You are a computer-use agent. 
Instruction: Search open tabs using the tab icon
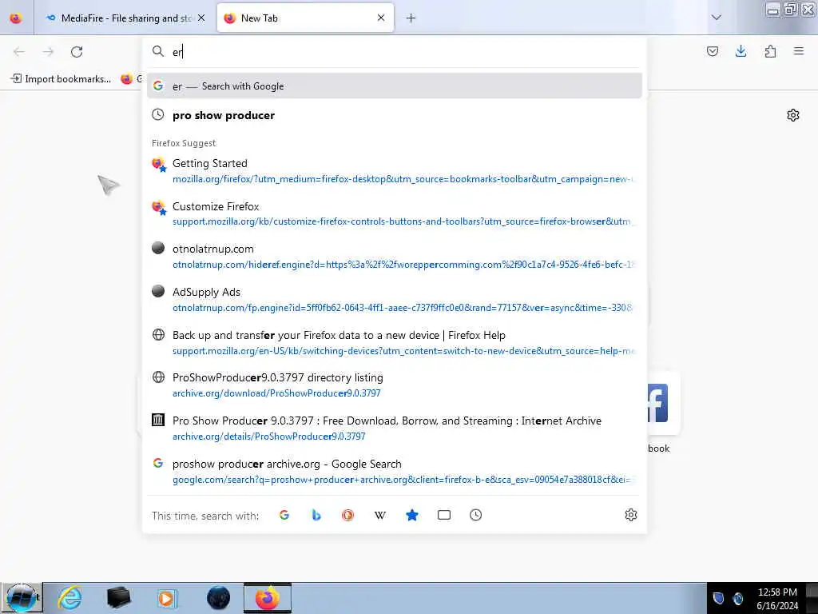point(444,516)
